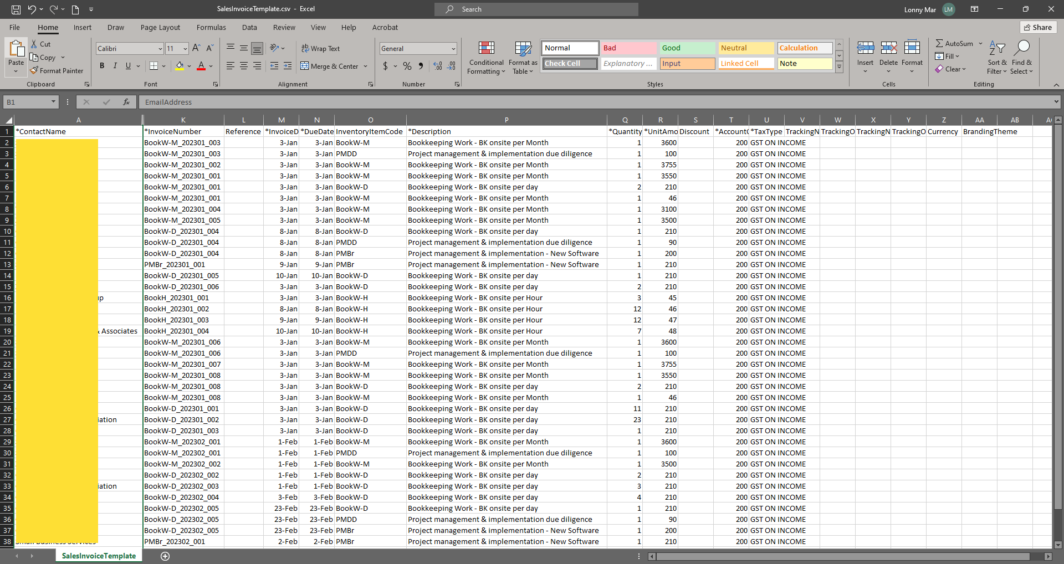Center text horizontally
The image size is (1064, 564).
(244, 66)
